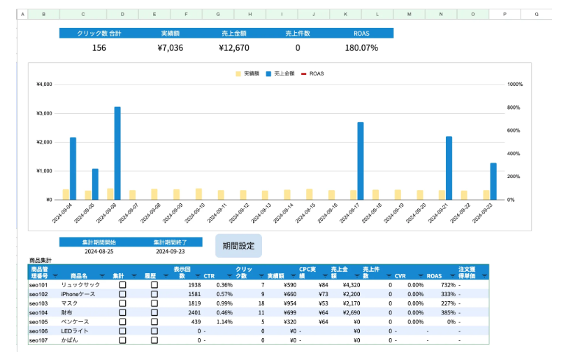Screen dimensions: 566x357
Task: Open filter dropdown for 表示回数 column
Action: pos(198,276)
